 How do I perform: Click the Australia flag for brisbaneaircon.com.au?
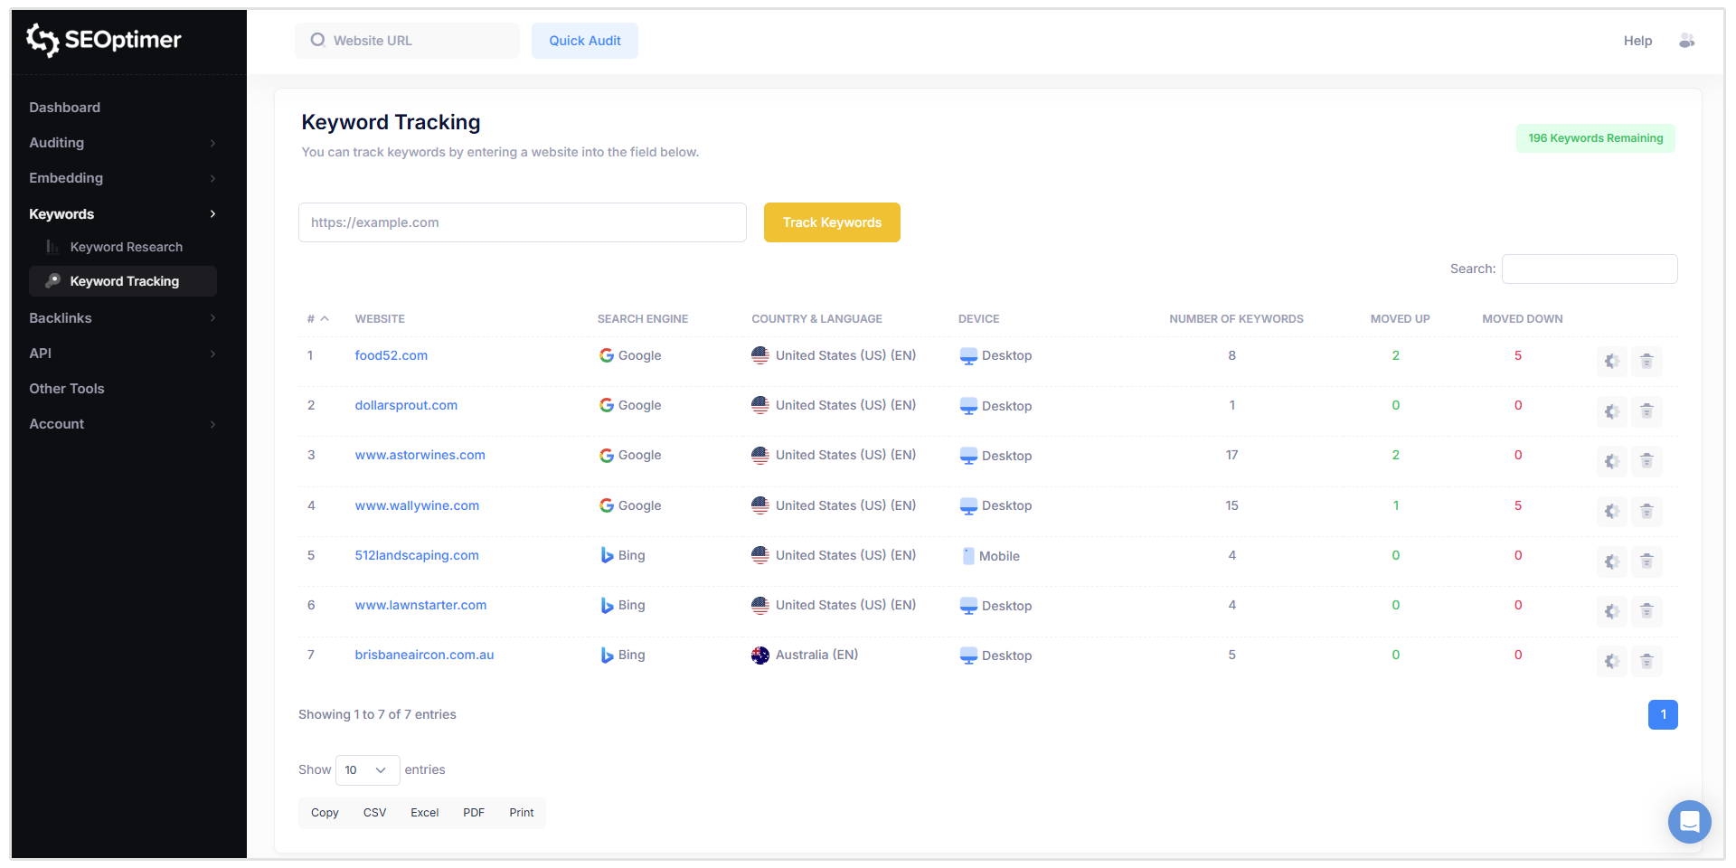click(759, 655)
